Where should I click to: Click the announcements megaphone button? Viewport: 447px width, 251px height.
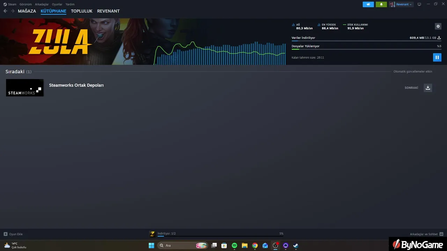368,4
